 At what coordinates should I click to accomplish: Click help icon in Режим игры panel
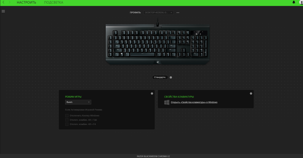pos(152,93)
